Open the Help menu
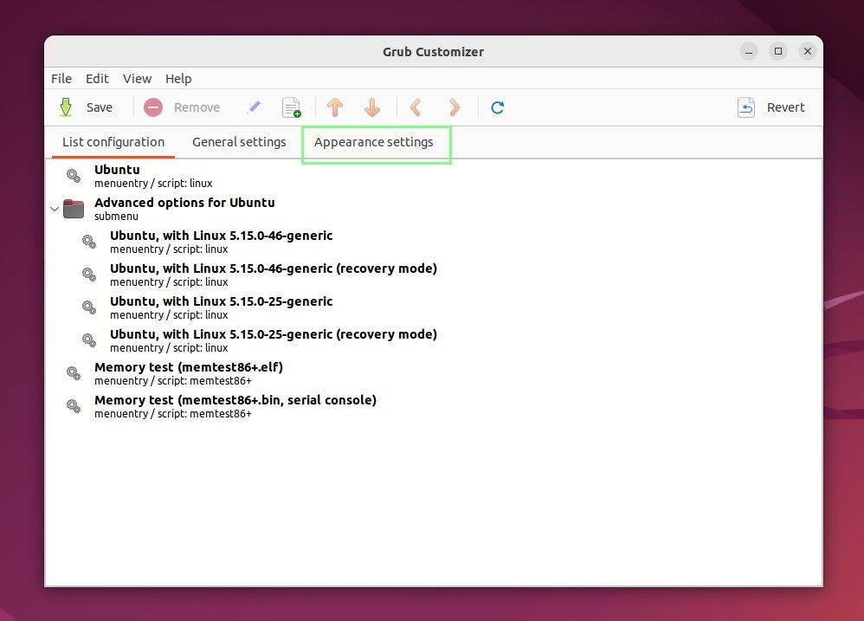 178,78
